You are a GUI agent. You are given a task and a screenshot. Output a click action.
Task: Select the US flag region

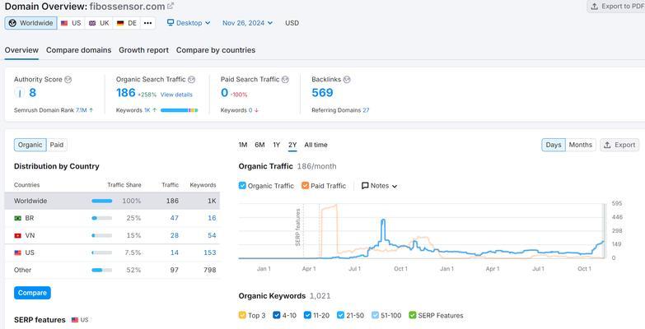pos(71,23)
